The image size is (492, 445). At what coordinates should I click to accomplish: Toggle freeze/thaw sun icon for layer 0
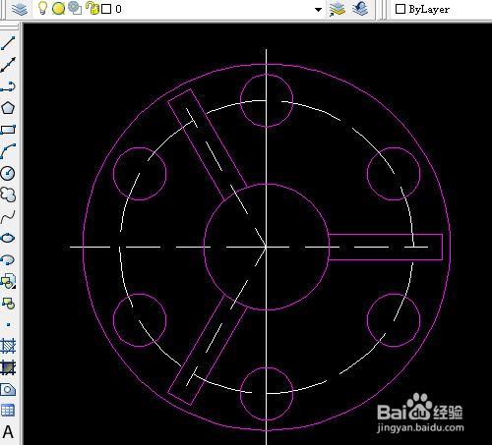point(58,9)
